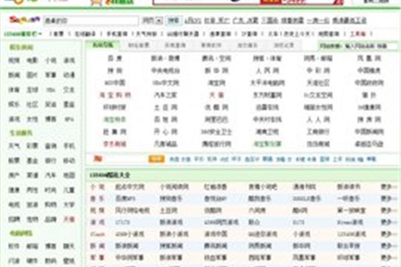Switch to the sixth tab in the tab strip

coord(283,45)
